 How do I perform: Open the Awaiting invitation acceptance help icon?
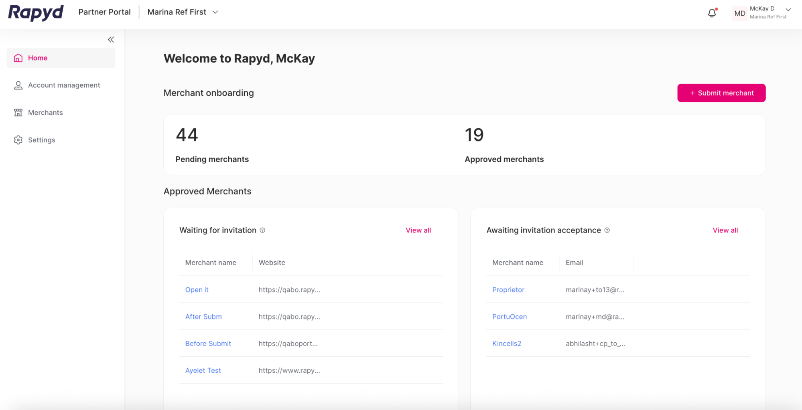pos(607,230)
